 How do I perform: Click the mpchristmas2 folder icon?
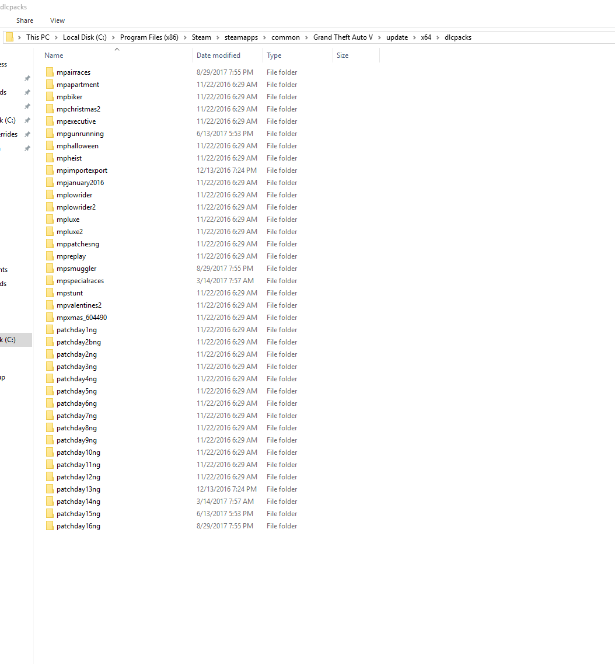pos(50,109)
